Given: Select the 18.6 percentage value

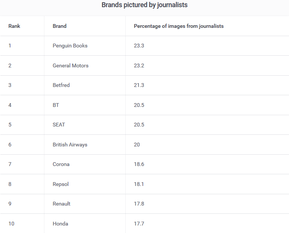Looking at the screenshot, I should pos(139,164).
